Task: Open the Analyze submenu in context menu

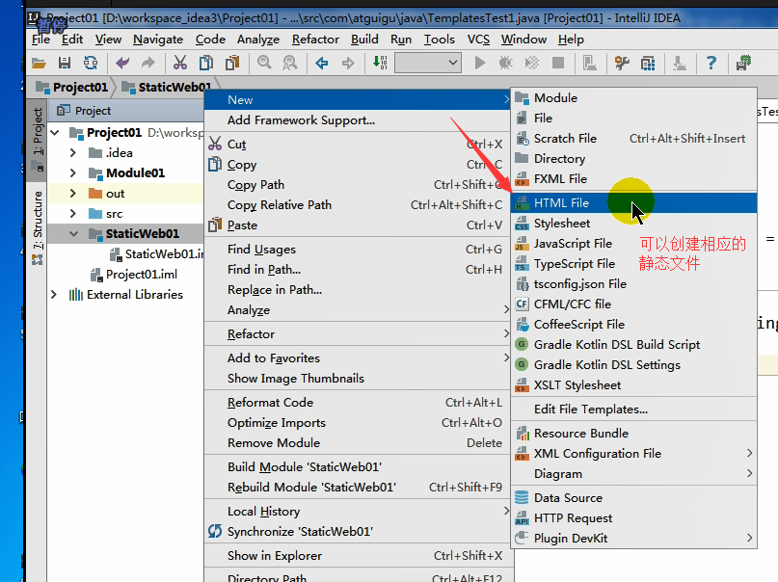Action: coord(359,310)
